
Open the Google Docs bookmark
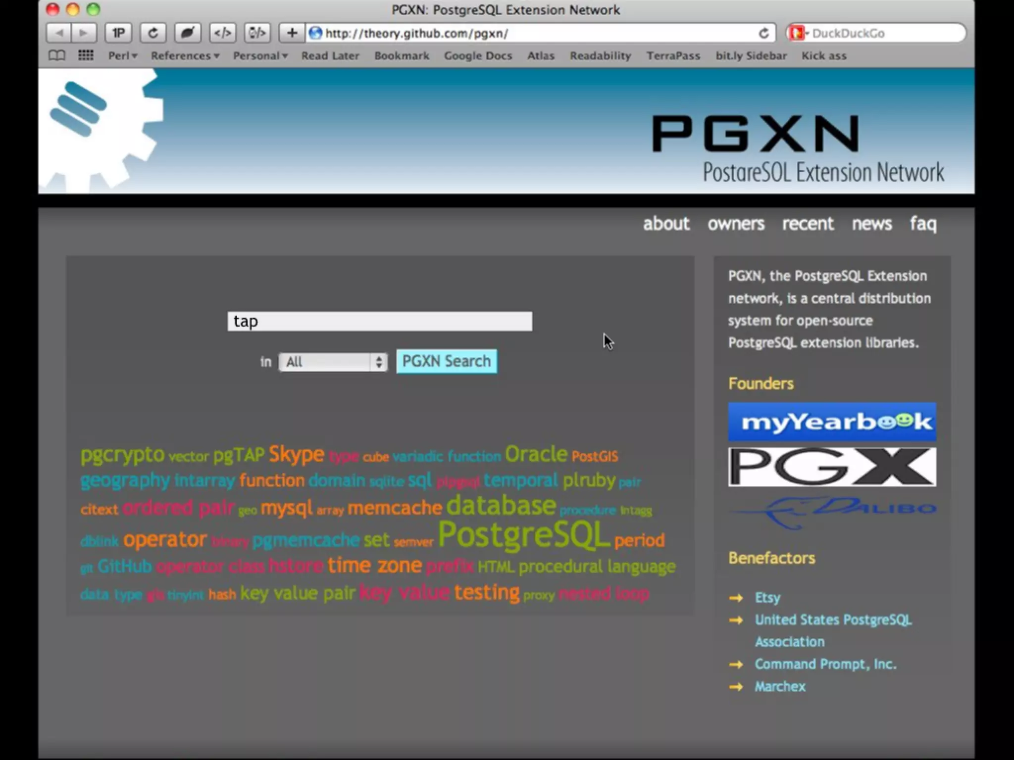[x=478, y=56]
